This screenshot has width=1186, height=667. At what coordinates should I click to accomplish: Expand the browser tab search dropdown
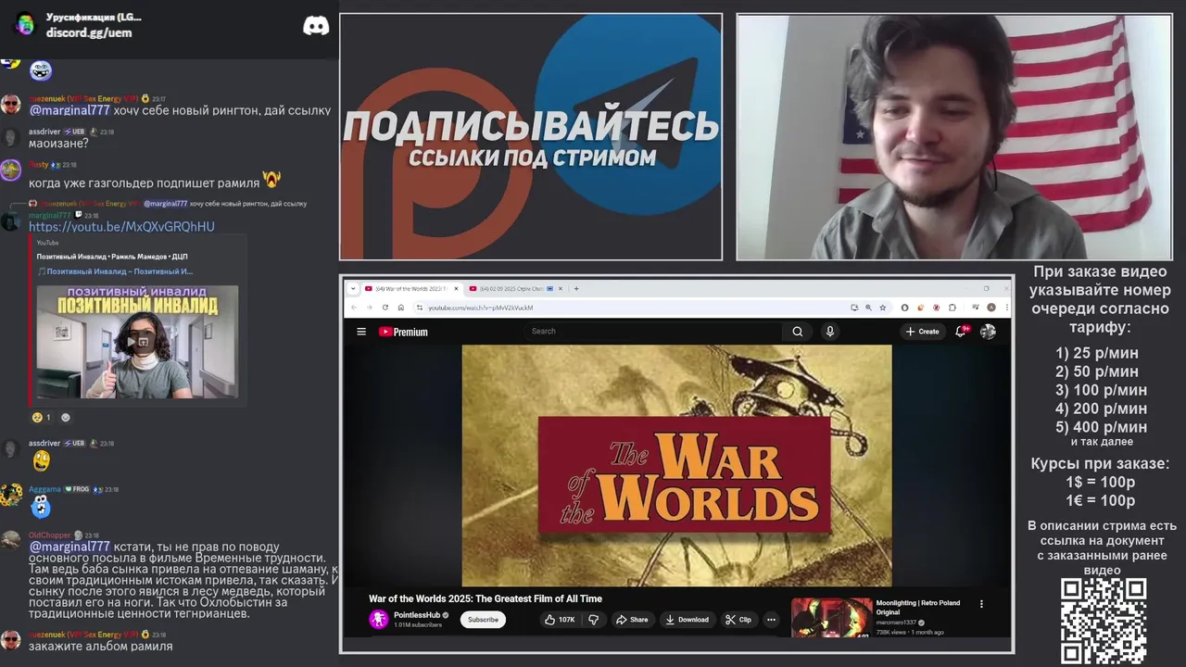click(x=353, y=288)
